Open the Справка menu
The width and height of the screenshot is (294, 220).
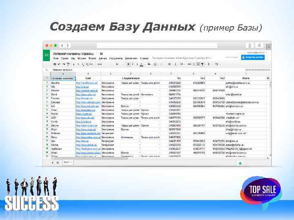[x=144, y=58]
